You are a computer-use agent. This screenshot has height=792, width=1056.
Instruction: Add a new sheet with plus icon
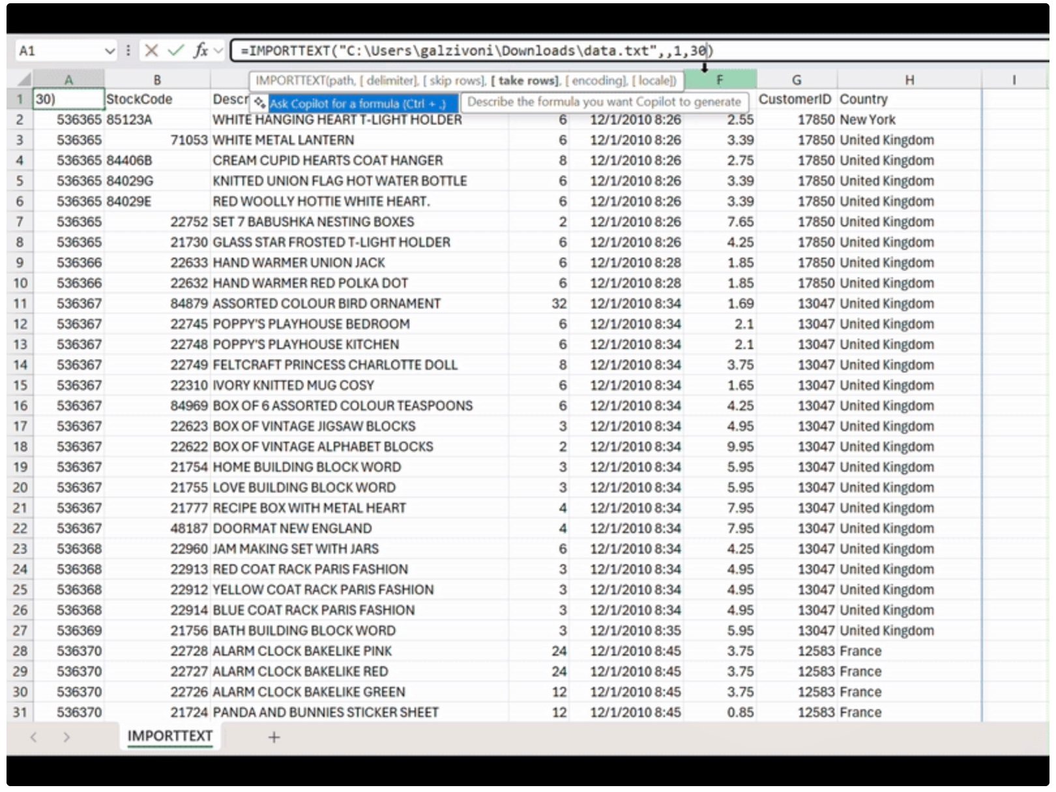point(274,737)
